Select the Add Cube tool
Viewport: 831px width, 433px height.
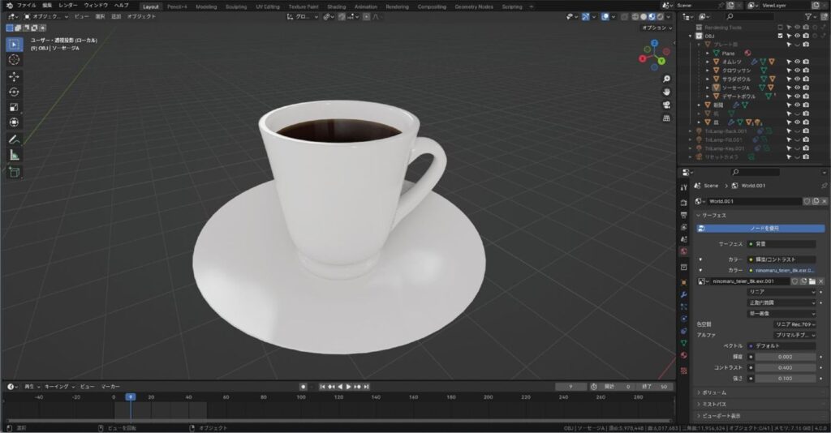pos(15,172)
